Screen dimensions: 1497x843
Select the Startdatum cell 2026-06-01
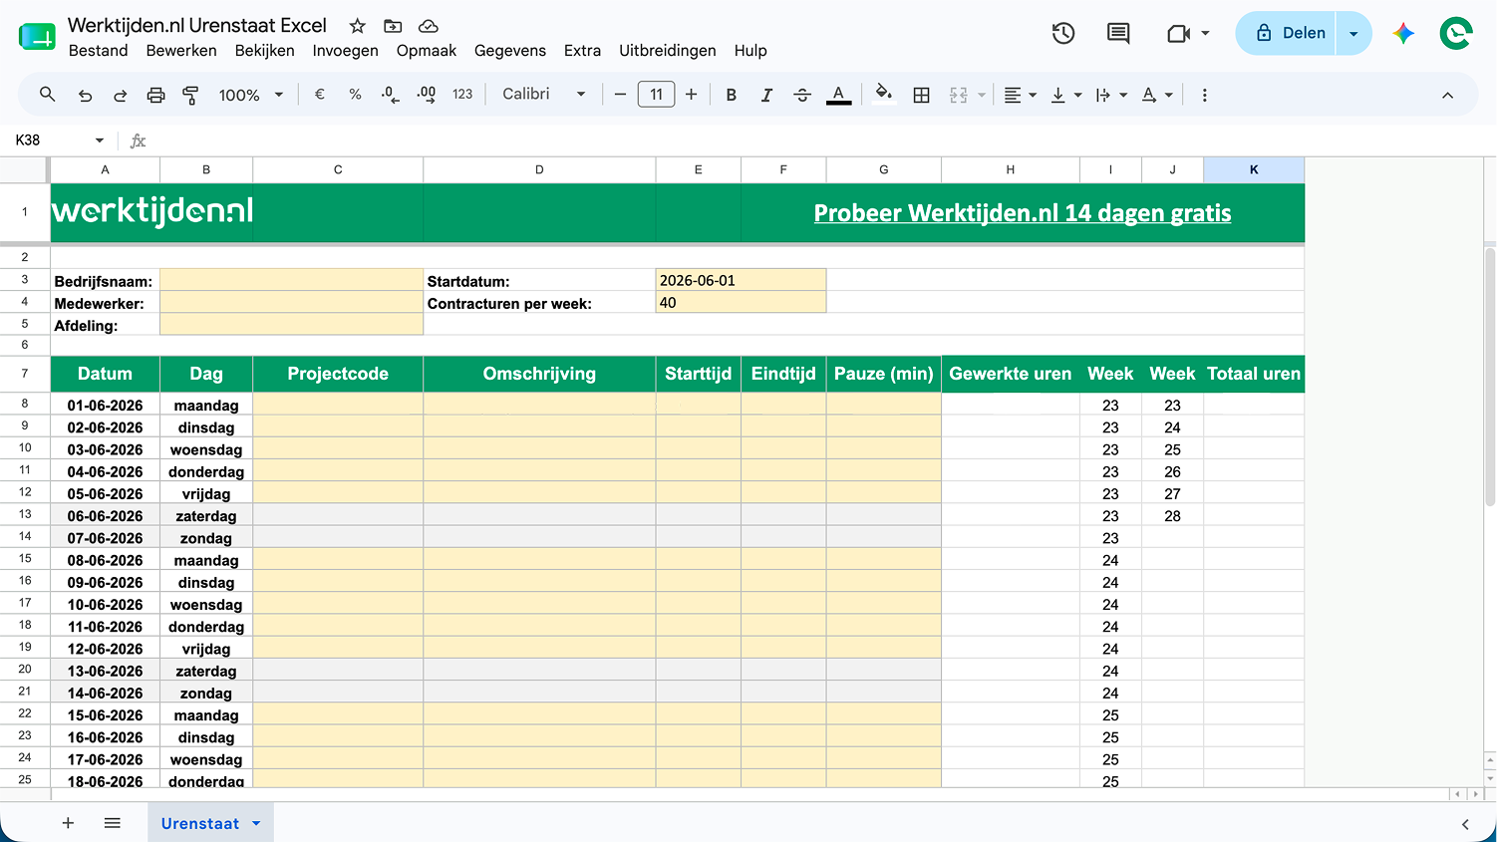[x=741, y=280]
